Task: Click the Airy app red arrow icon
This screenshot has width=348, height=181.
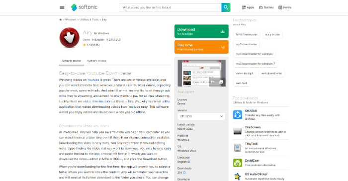Action: click(70, 38)
